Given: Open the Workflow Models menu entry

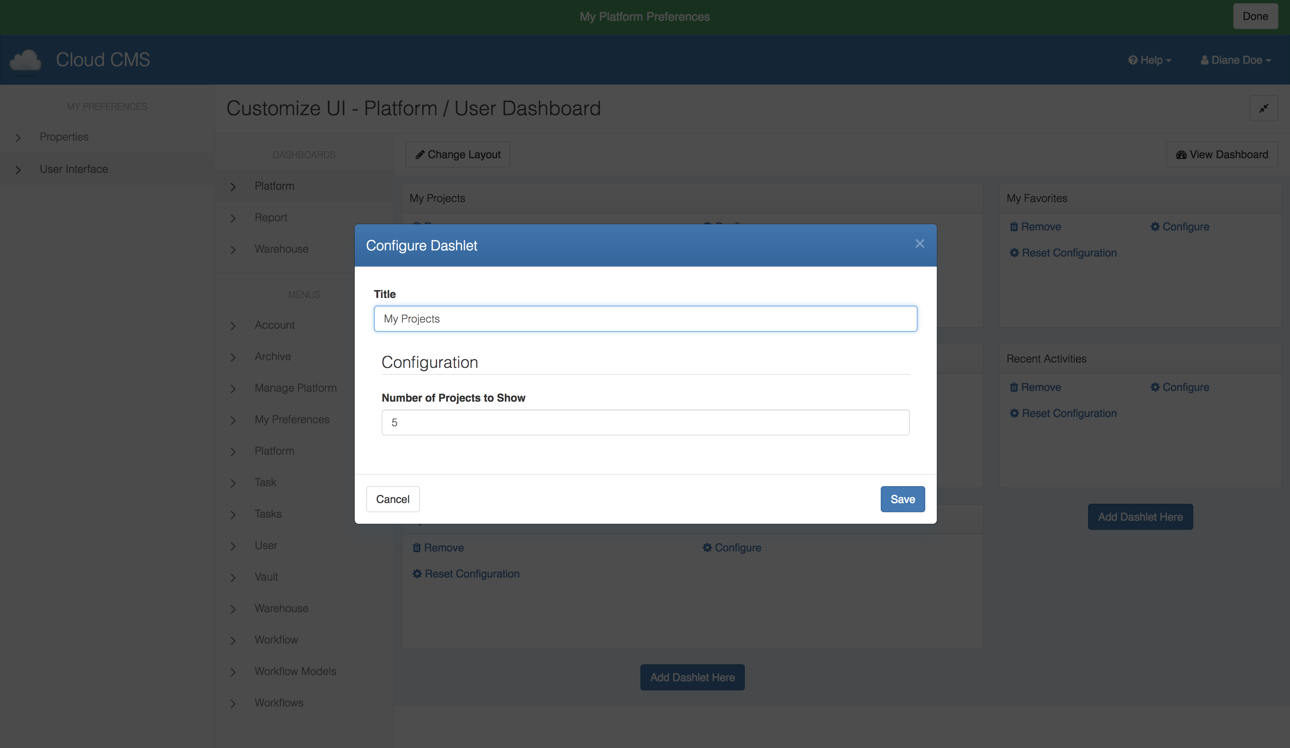Looking at the screenshot, I should pyautogui.click(x=295, y=671).
